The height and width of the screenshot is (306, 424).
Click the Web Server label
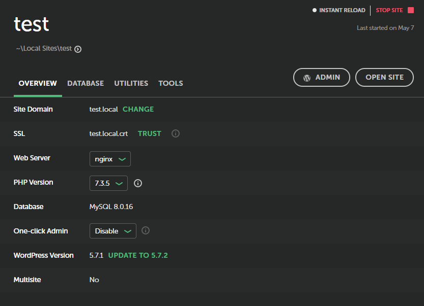click(32, 158)
